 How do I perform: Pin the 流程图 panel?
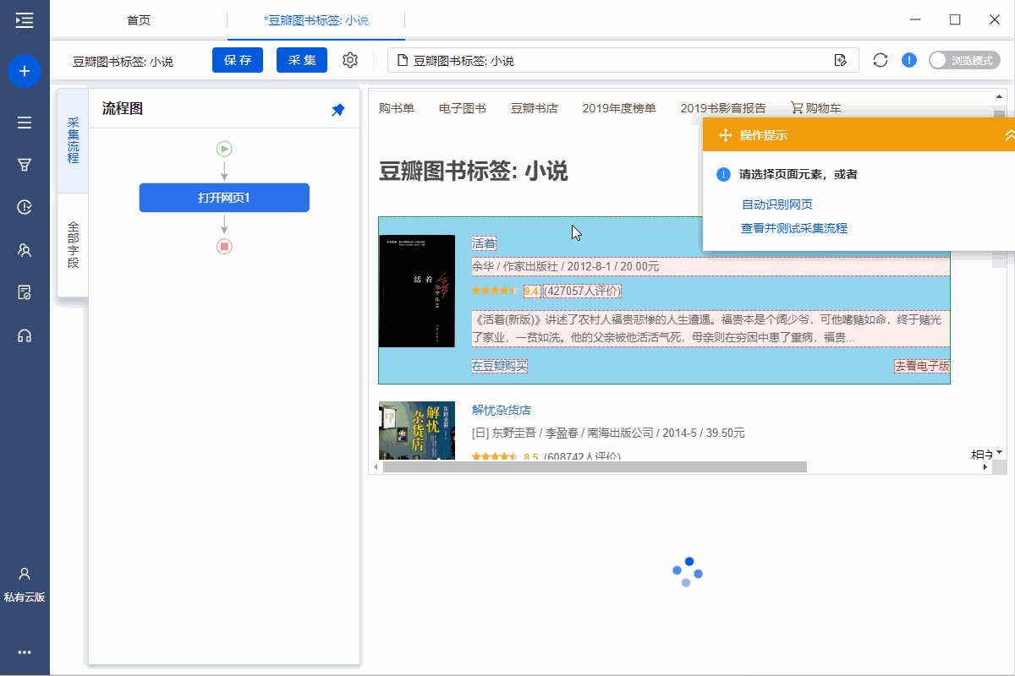click(338, 110)
